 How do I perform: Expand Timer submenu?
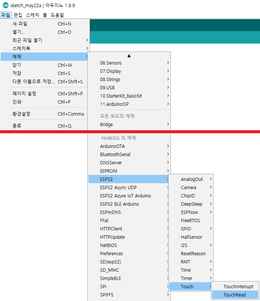coord(191,278)
